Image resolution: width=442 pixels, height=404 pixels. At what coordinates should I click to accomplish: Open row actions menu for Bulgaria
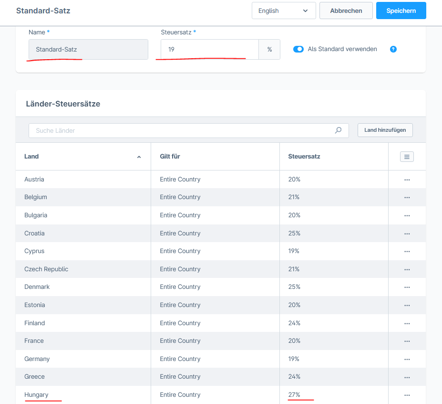[407, 215]
